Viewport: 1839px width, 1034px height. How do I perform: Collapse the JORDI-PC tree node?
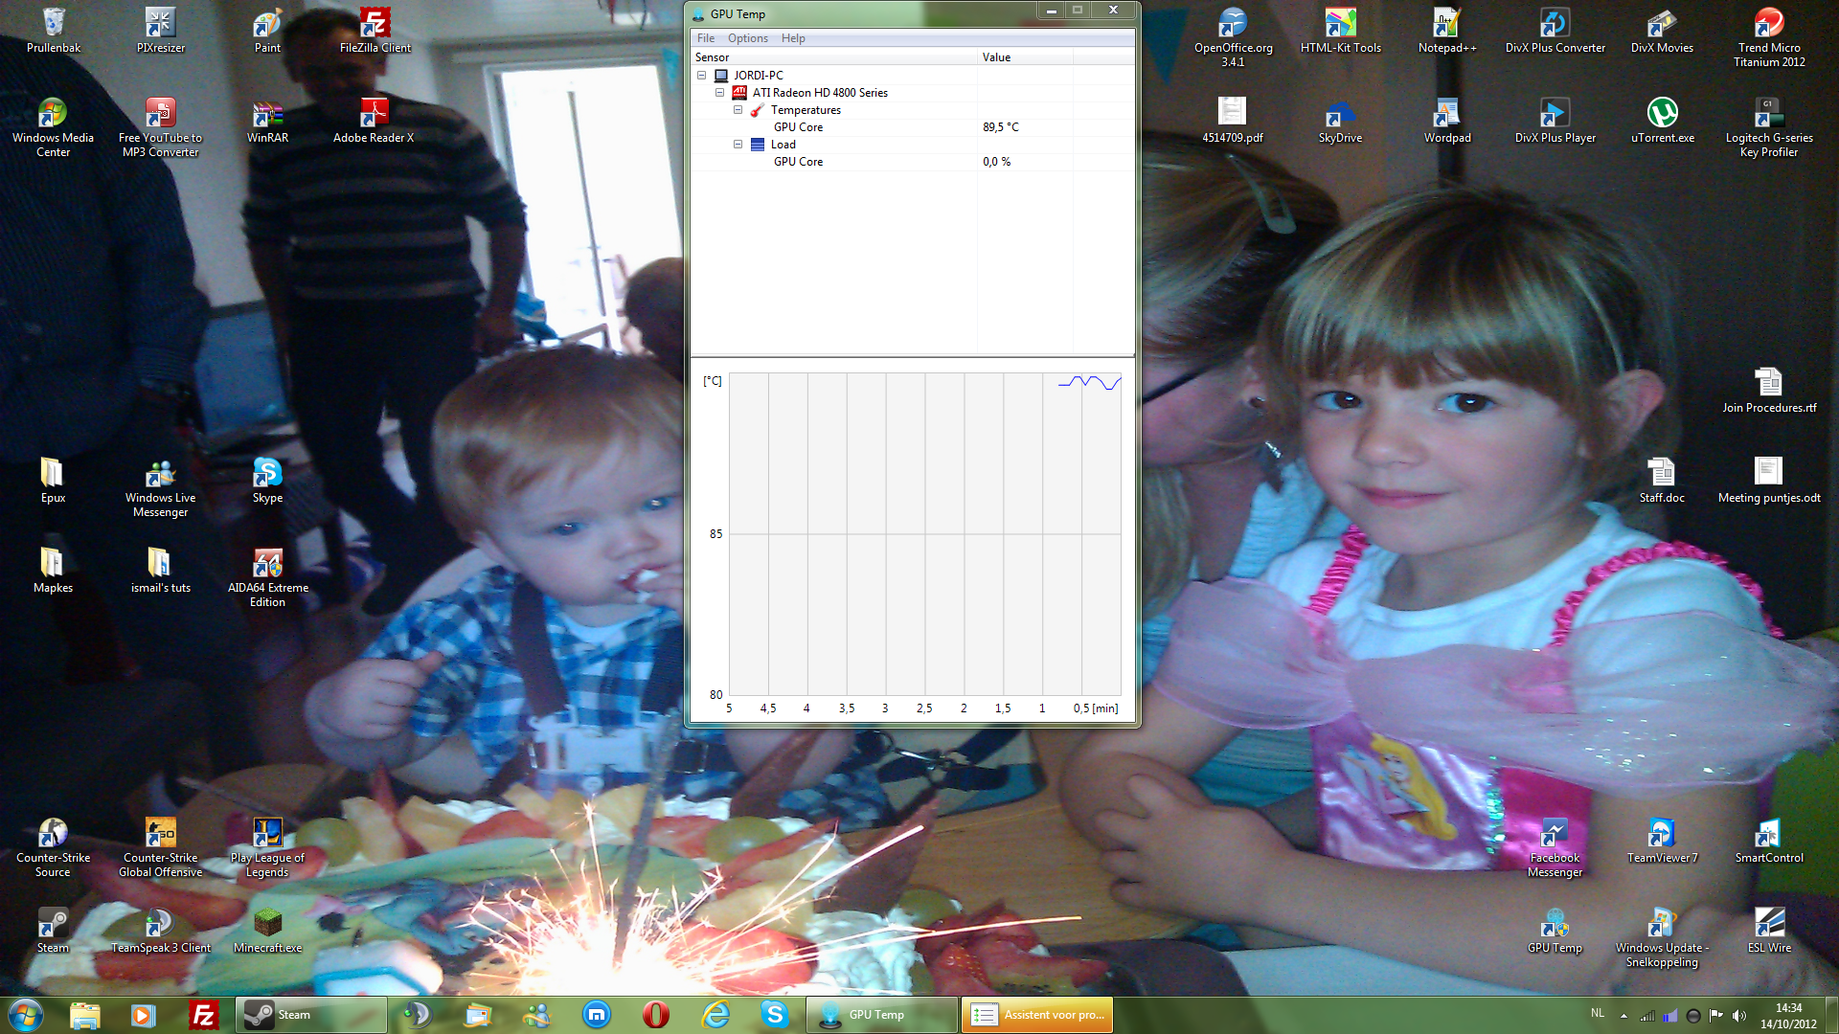(701, 76)
